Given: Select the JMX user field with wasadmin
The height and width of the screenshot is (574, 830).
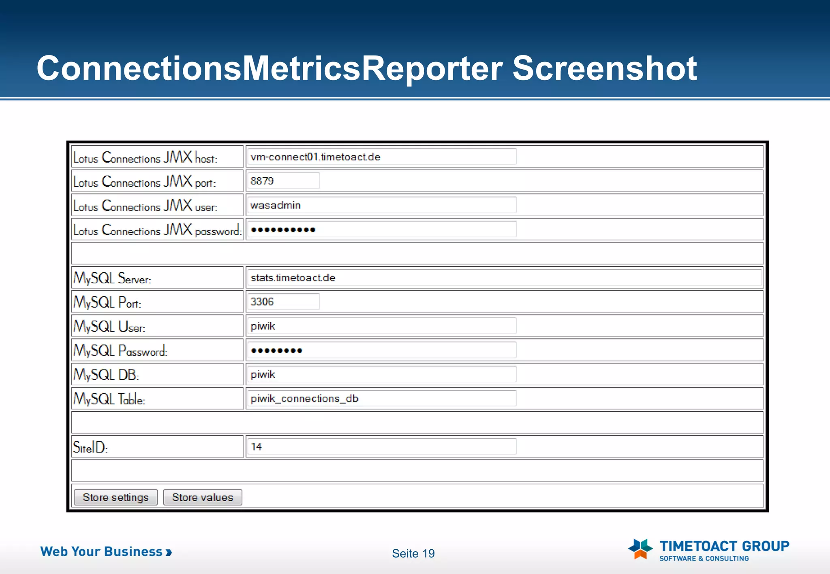Looking at the screenshot, I should coord(381,205).
